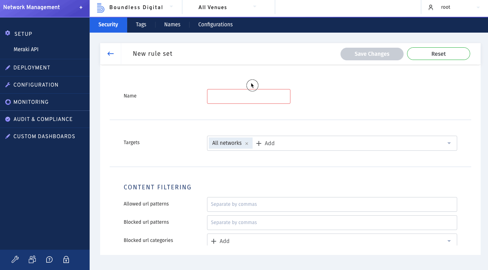
Task: Click the back arrow next to New rule set
Action: point(111,54)
